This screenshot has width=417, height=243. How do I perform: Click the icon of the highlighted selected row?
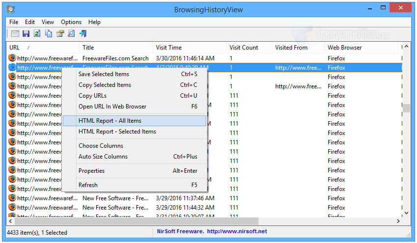(x=12, y=67)
